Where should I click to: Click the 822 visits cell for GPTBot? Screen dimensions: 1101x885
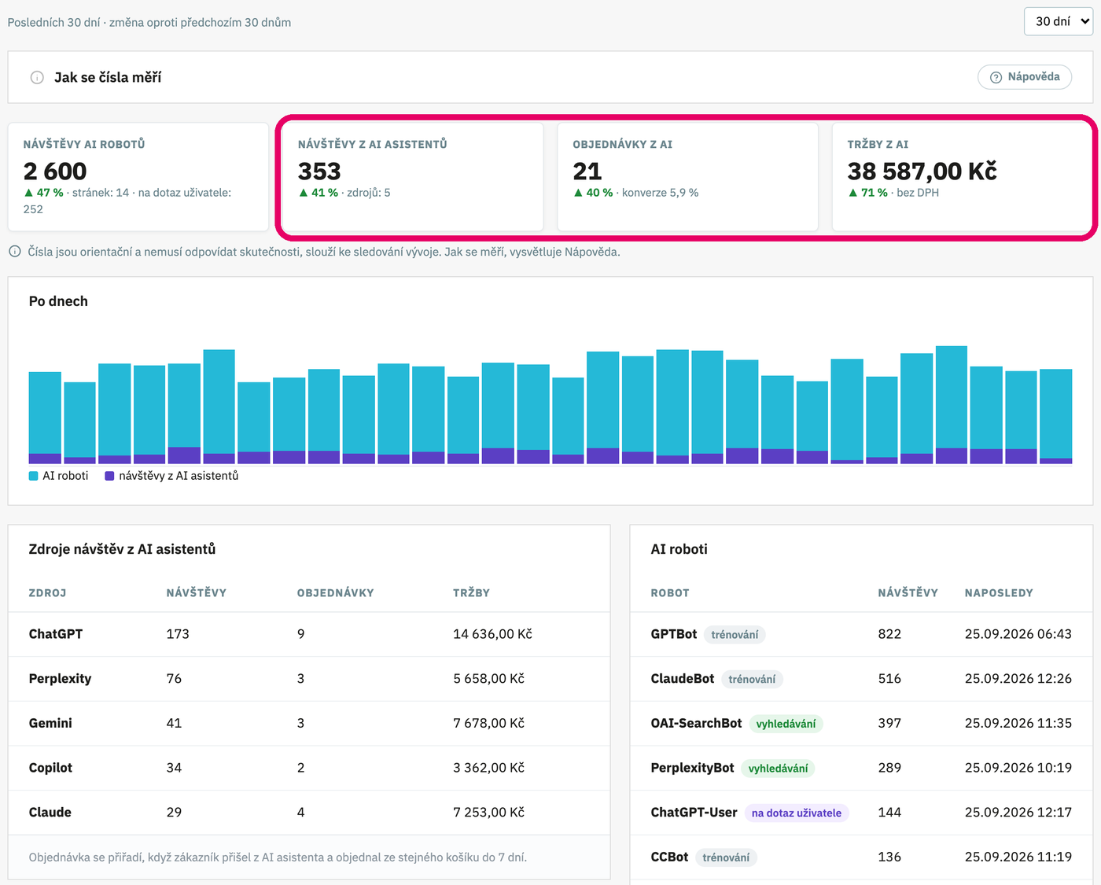point(889,634)
